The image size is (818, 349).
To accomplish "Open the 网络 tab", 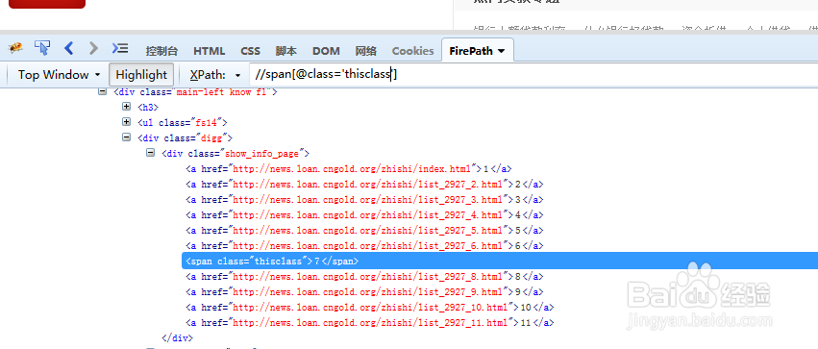I will [365, 51].
